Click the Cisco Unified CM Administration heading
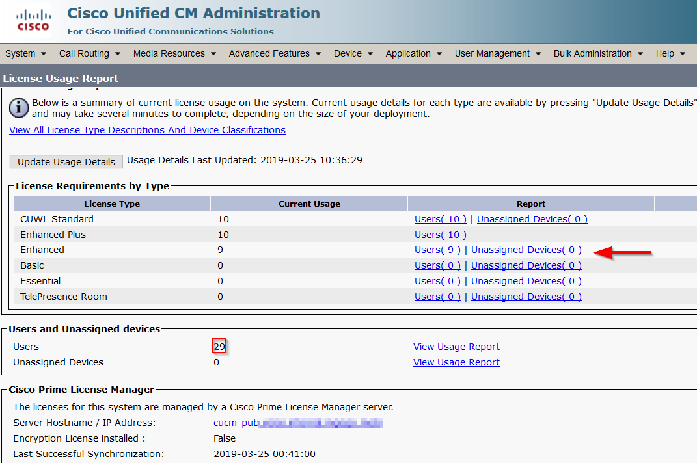 [x=194, y=13]
